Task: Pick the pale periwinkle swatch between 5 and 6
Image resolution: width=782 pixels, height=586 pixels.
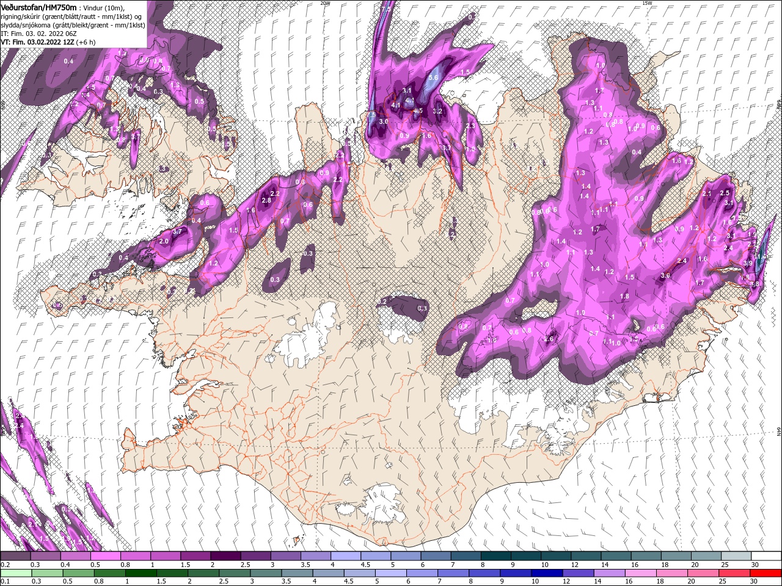Action: pos(390,573)
